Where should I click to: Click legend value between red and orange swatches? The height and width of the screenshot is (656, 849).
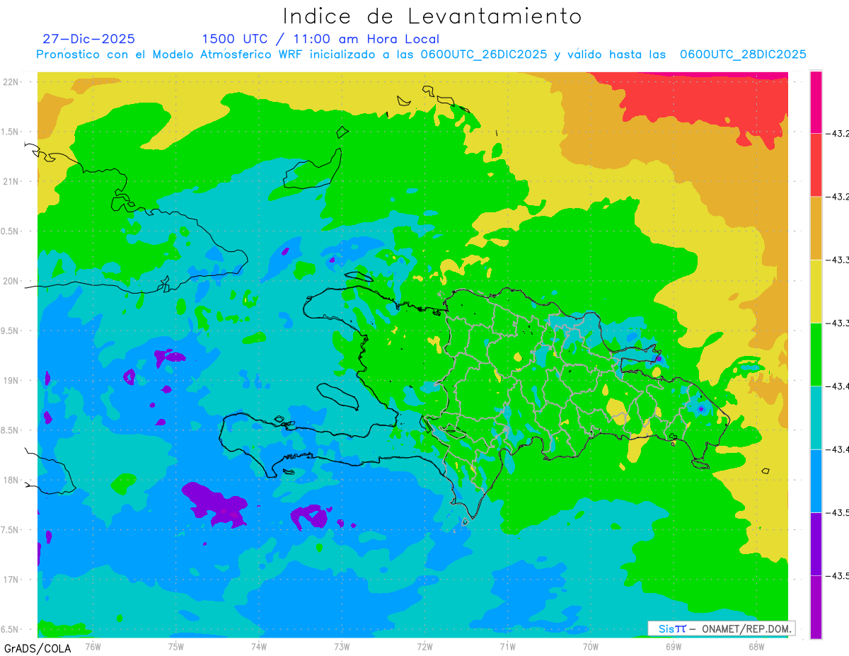click(x=838, y=197)
